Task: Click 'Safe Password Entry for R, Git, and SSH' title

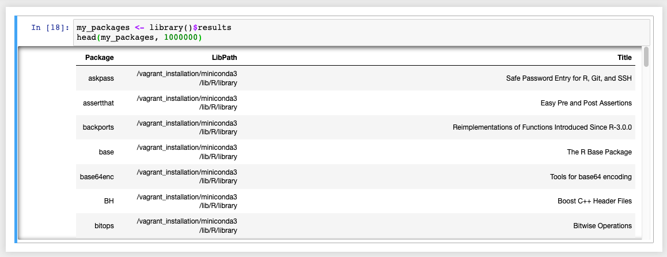Action: point(569,78)
